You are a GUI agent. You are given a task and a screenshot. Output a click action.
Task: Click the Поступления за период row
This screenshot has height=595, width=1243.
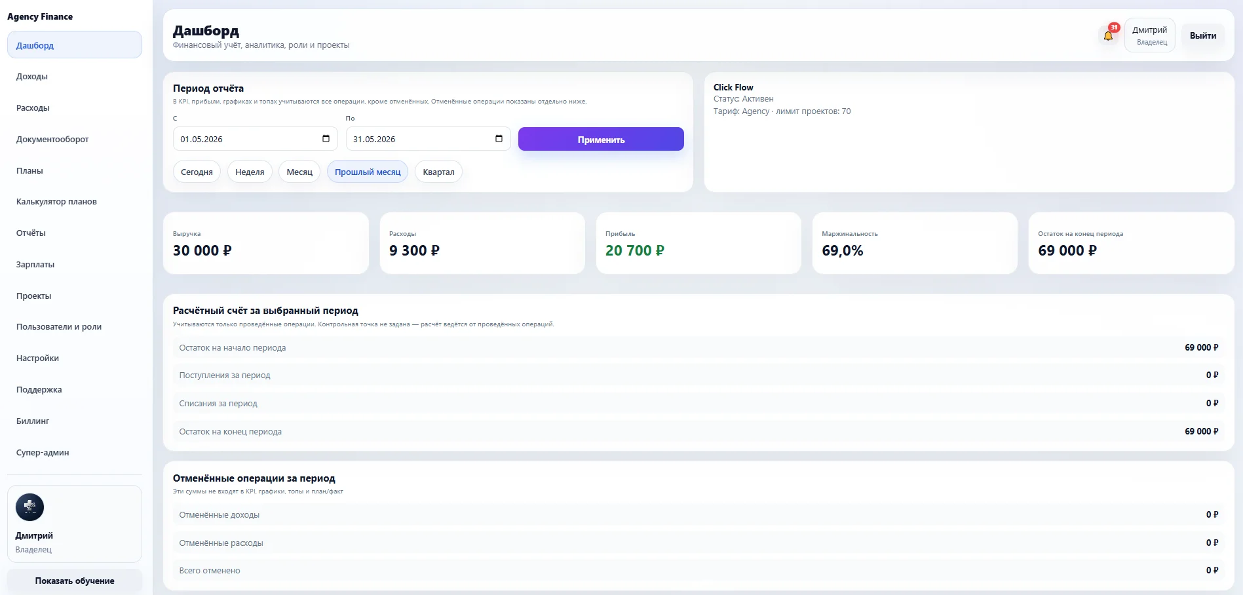(x=698, y=375)
